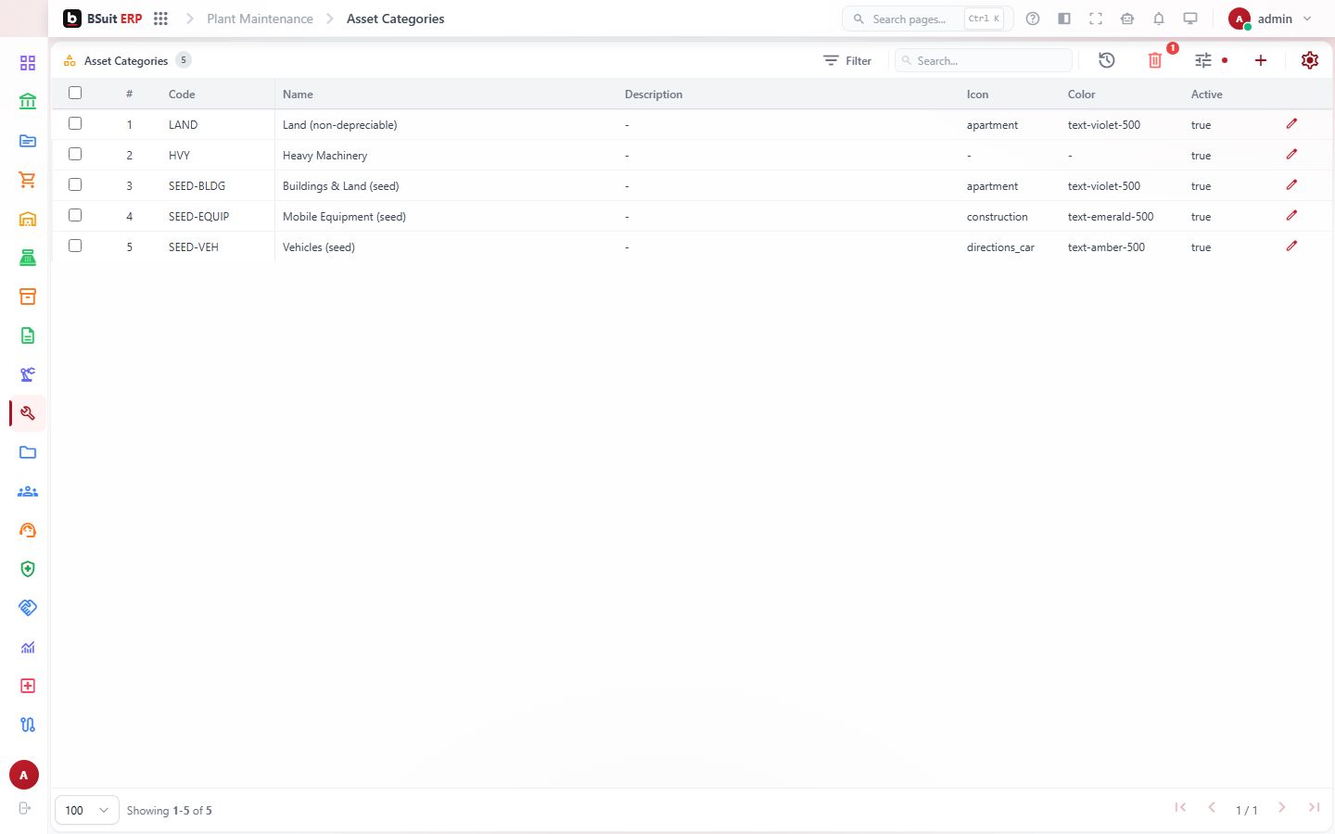
Task: Select the 'Heavy Machinery' name cell
Action: coord(324,156)
